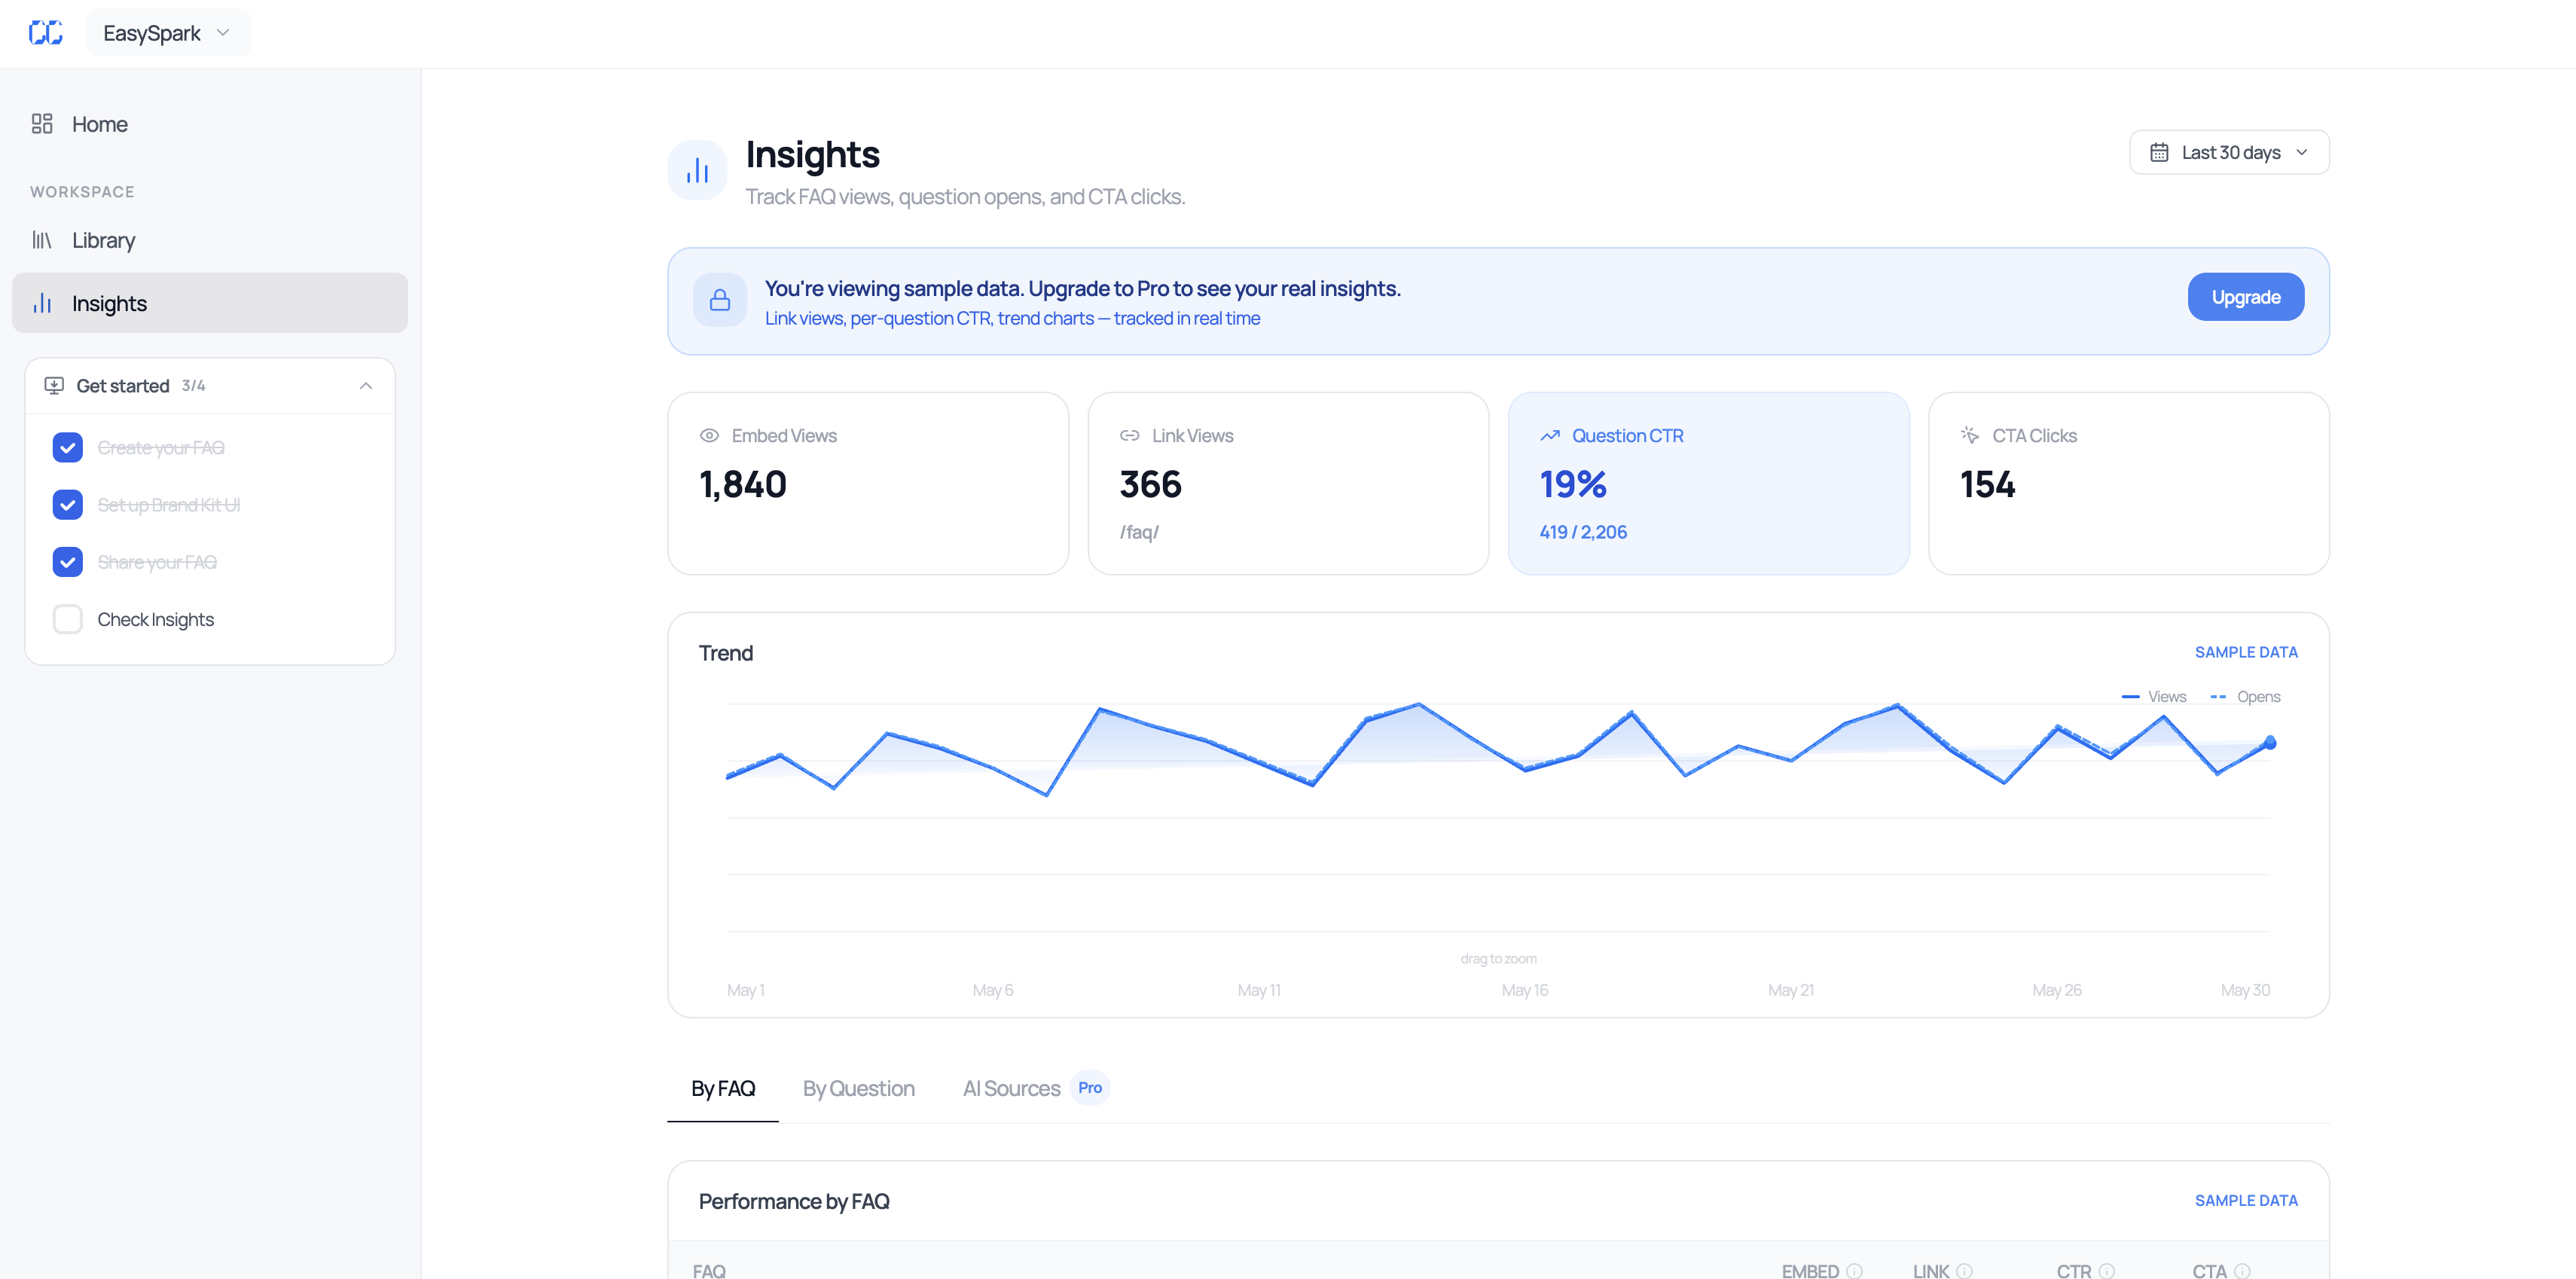Click the last data point on trend chart
The image size is (2576, 1279).
click(x=2270, y=742)
